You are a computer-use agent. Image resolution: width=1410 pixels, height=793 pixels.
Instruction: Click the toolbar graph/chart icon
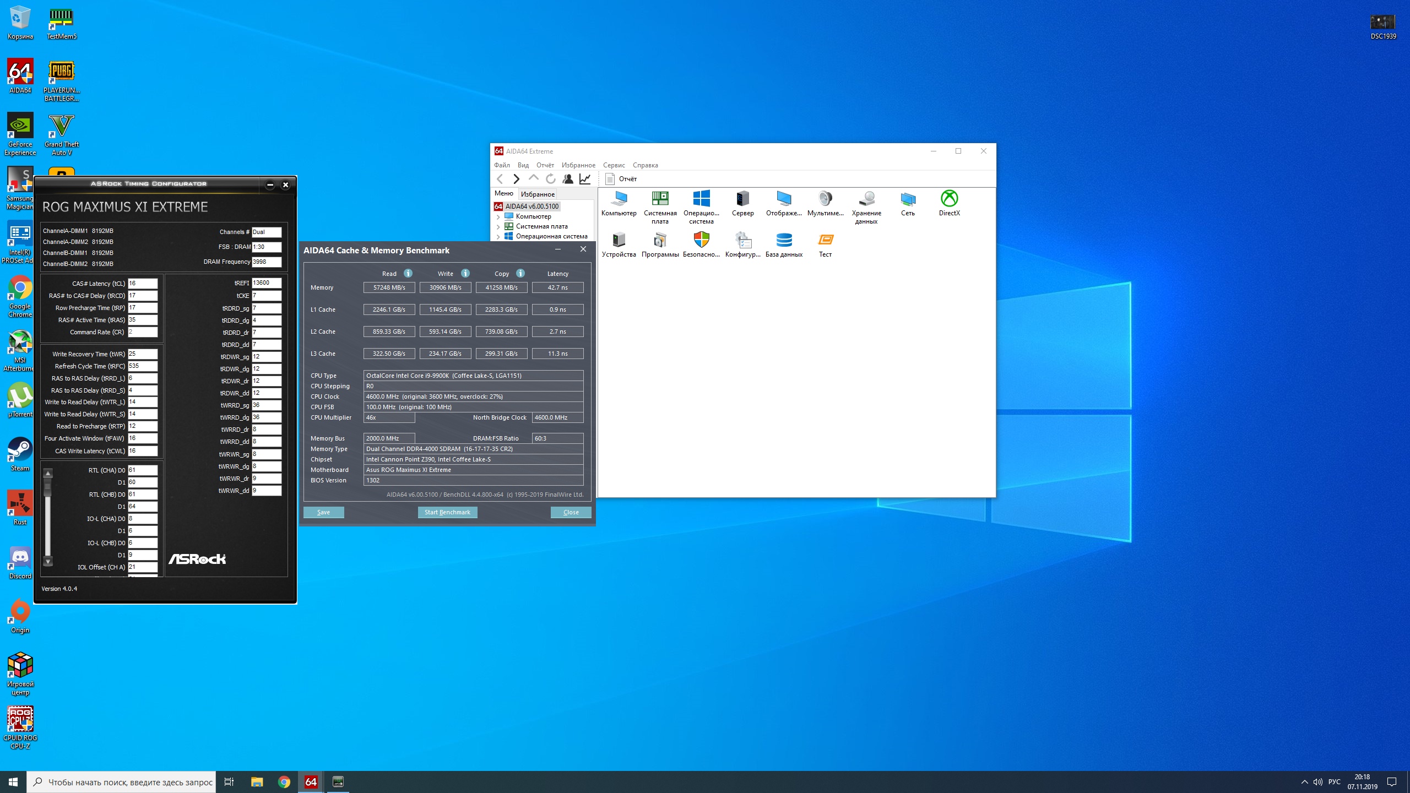click(585, 178)
